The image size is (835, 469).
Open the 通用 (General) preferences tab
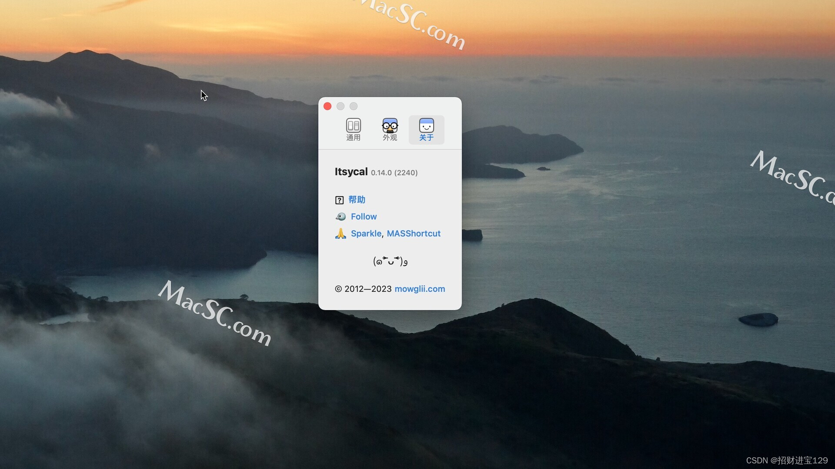353,129
